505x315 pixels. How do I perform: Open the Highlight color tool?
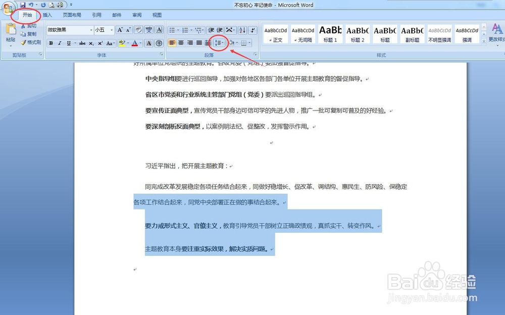[x=122, y=42]
